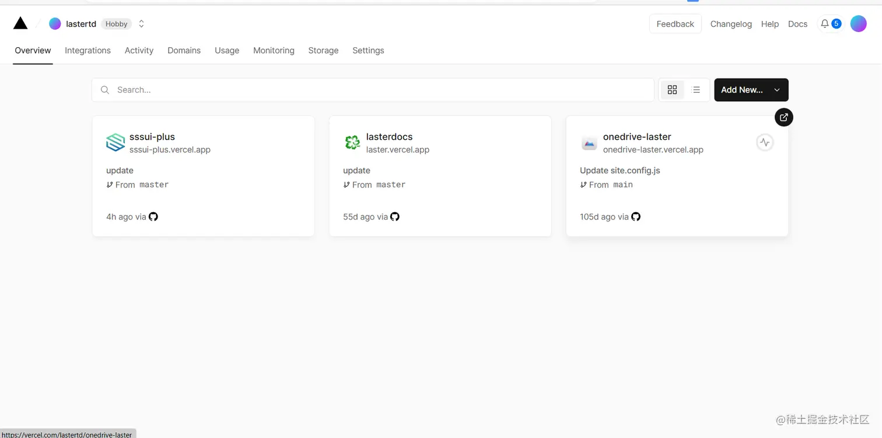Image resolution: width=882 pixels, height=438 pixels.
Task: Switch to the Storage tab
Action: (x=323, y=51)
